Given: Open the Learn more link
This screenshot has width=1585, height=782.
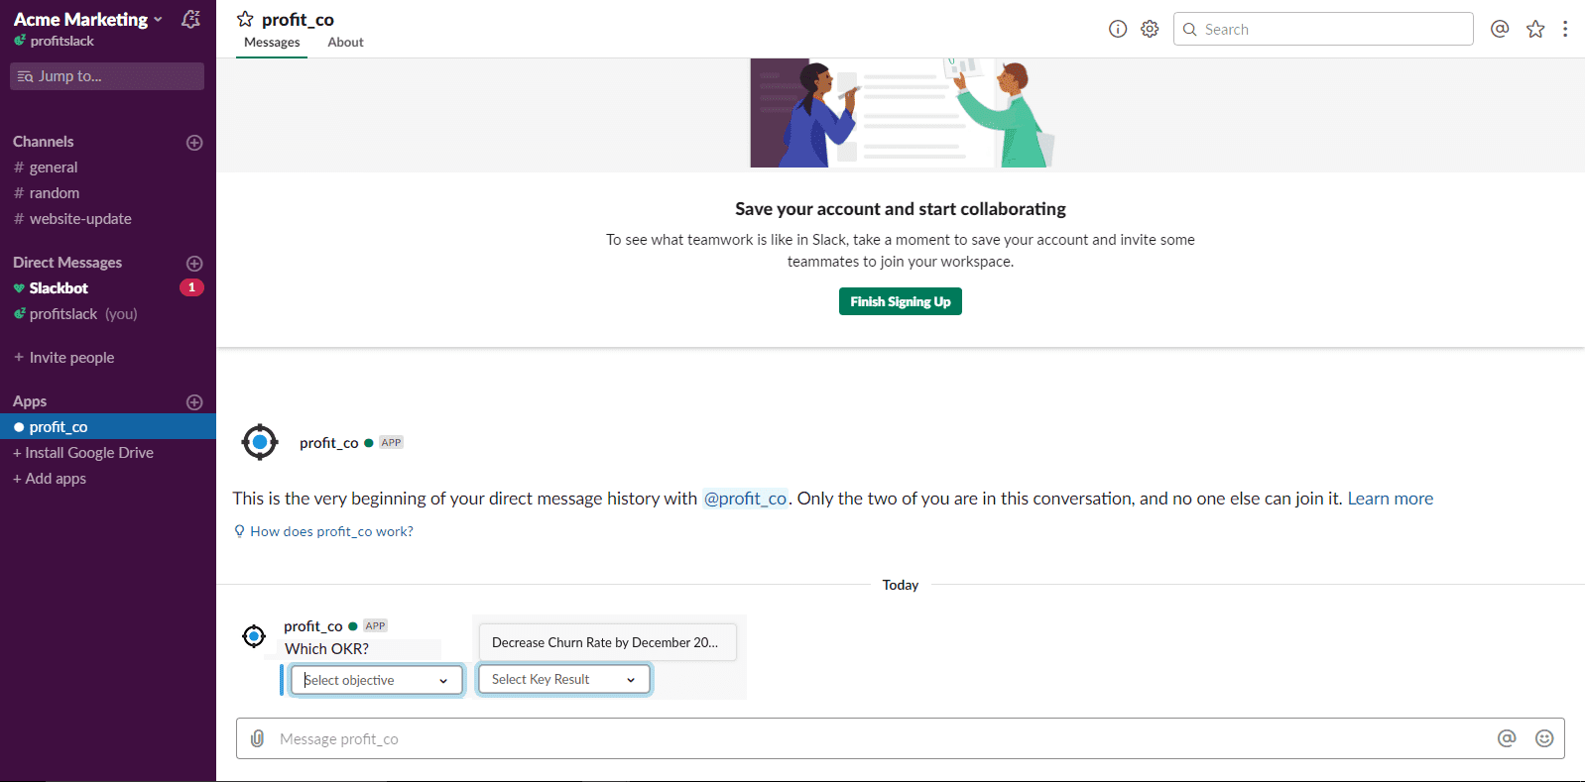Looking at the screenshot, I should [x=1390, y=499].
